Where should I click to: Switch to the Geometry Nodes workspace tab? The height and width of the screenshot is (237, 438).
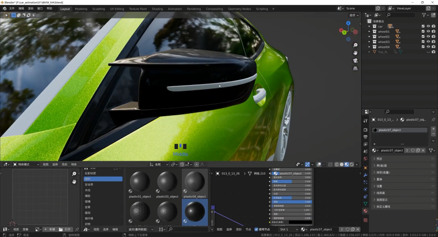coord(240,9)
